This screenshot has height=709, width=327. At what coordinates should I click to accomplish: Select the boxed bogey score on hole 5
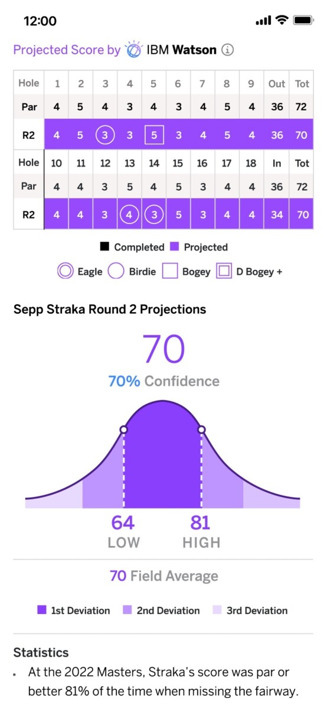pos(153,135)
